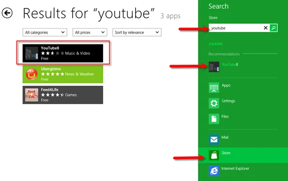The image size is (288, 181).
Task: Click the Music & Video category text
Action: click(78, 53)
